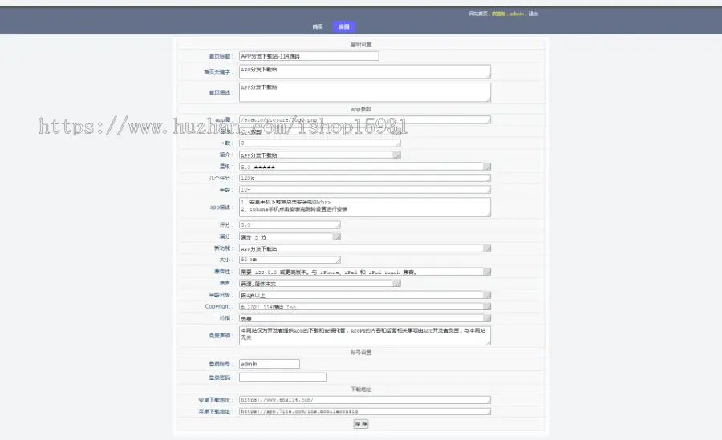This screenshot has height=440, width=722.
Task: Focus the 简介 field
Action: pos(319,155)
